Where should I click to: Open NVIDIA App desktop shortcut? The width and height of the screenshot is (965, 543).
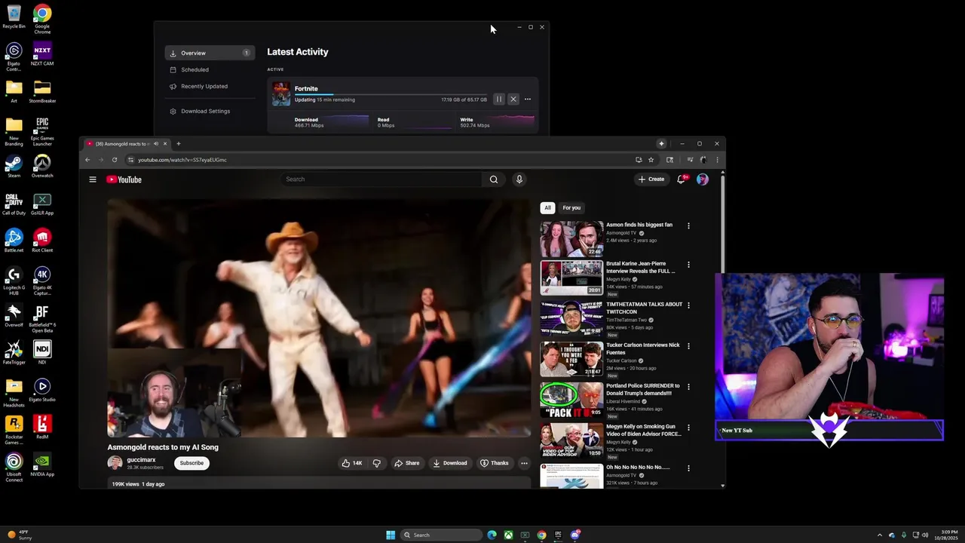(42, 465)
